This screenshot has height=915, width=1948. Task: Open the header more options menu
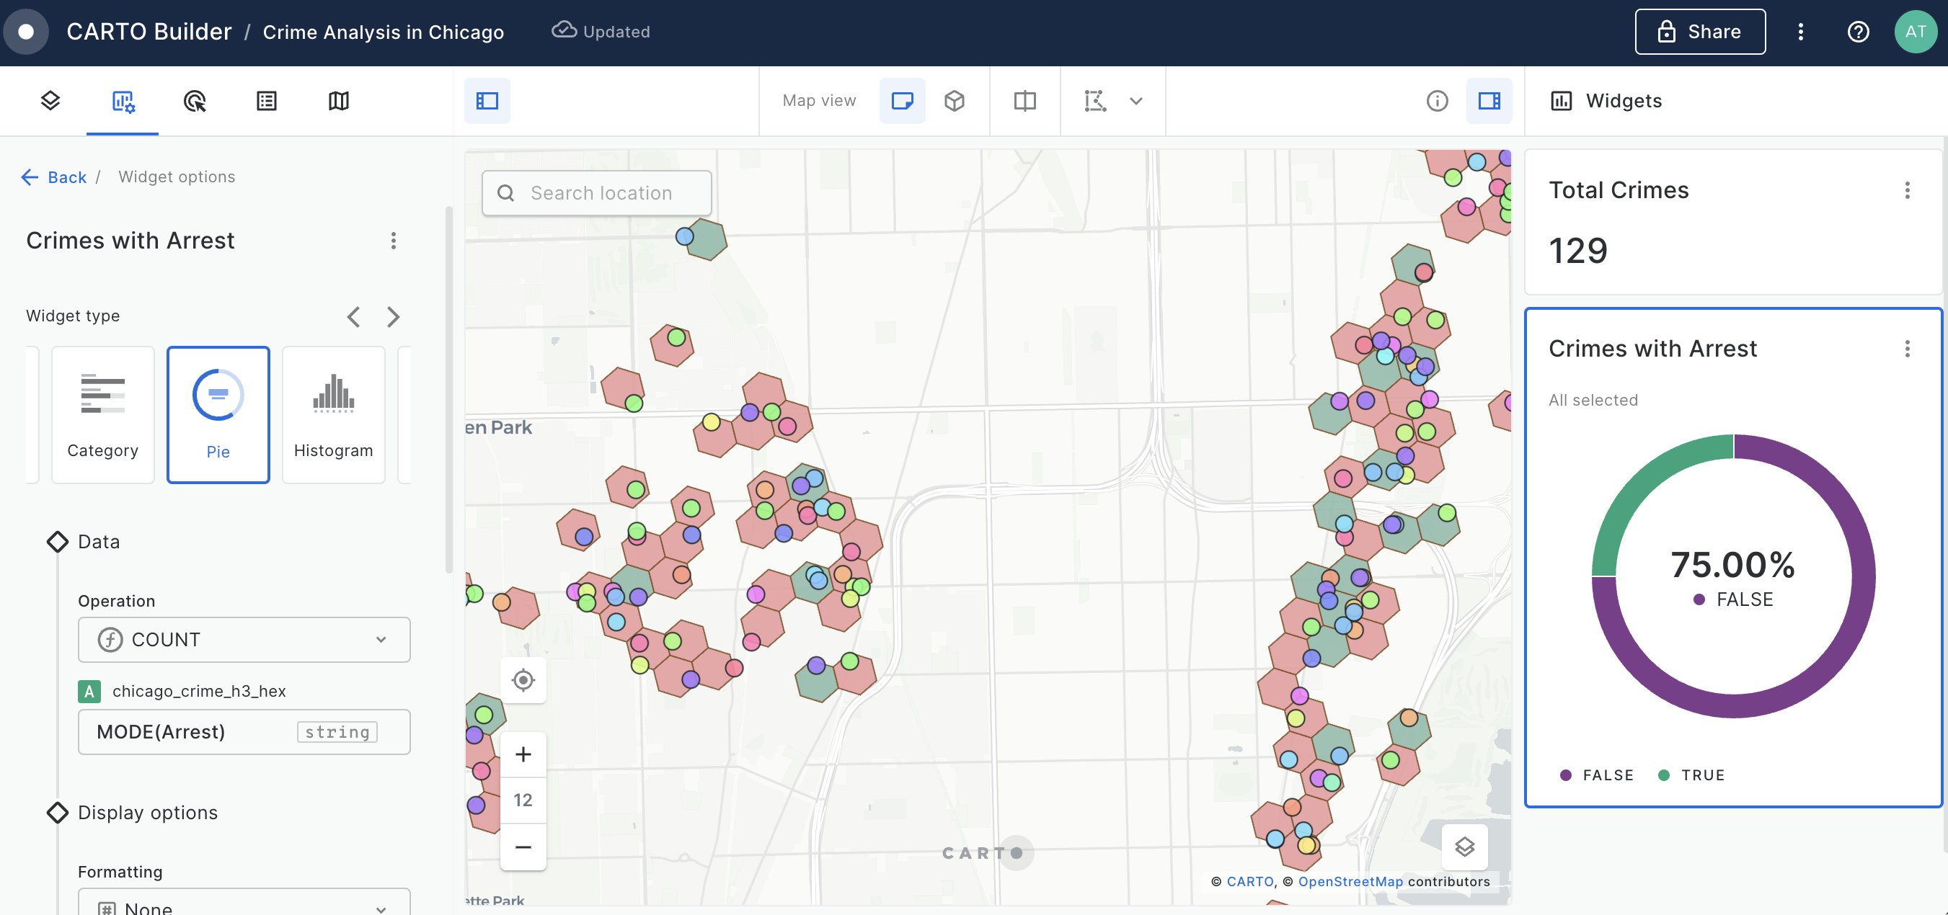(1800, 32)
